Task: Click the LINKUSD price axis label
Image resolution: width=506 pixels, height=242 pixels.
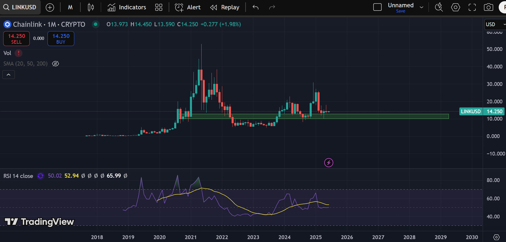Action: [471, 112]
